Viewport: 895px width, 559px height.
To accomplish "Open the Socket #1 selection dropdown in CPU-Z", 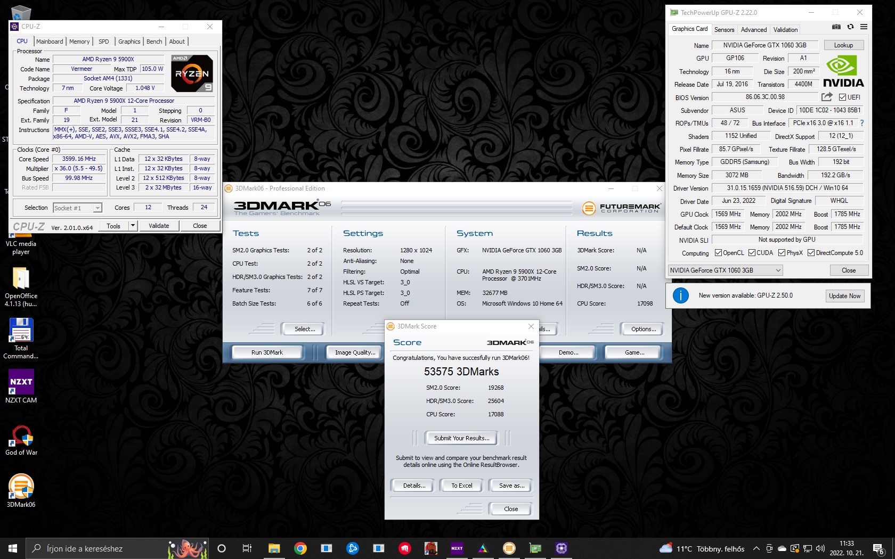I will (77, 208).
